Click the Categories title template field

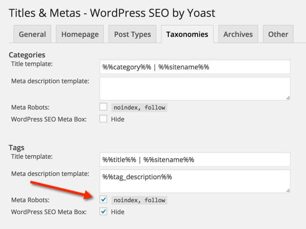click(x=195, y=67)
